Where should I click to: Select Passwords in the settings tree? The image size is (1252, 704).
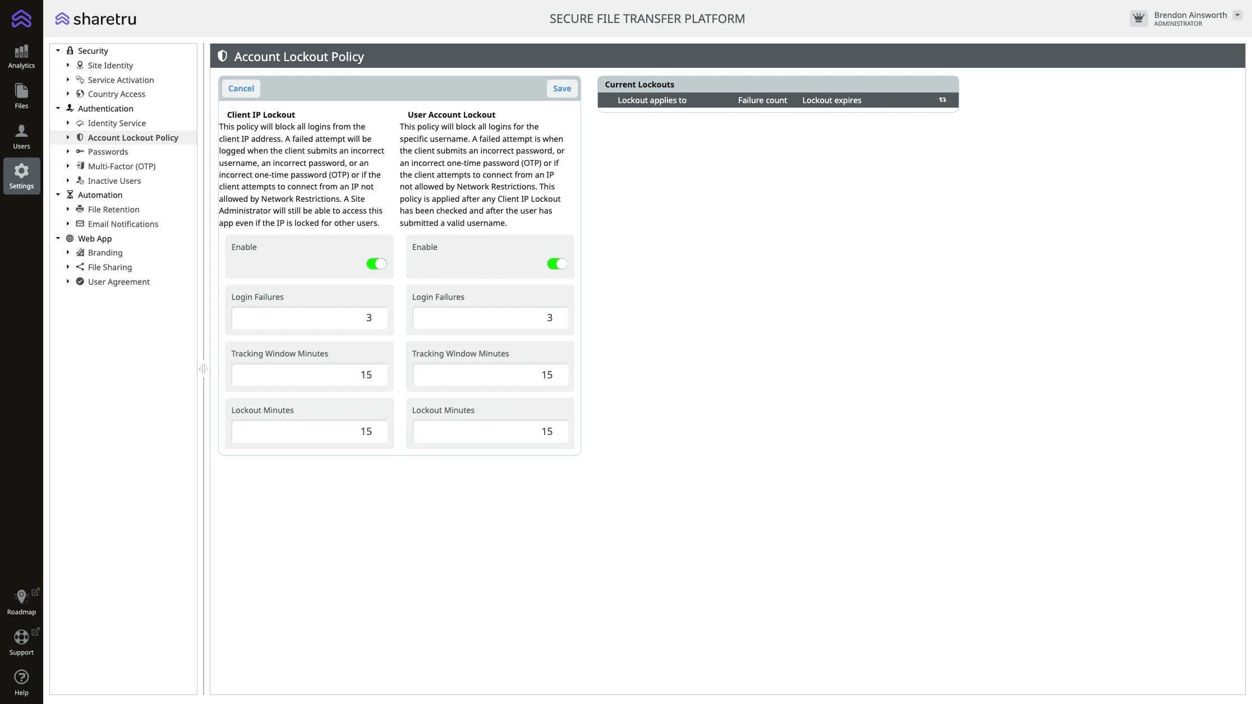point(108,152)
